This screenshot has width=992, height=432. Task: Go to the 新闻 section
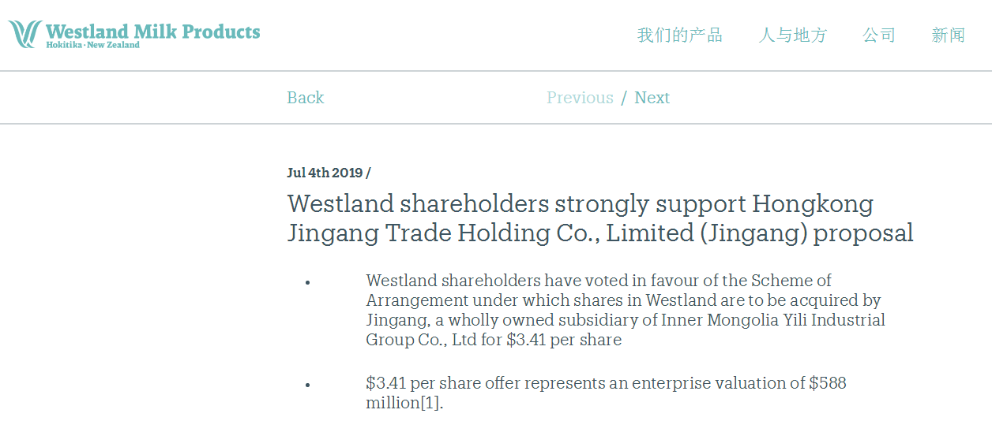click(x=949, y=35)
